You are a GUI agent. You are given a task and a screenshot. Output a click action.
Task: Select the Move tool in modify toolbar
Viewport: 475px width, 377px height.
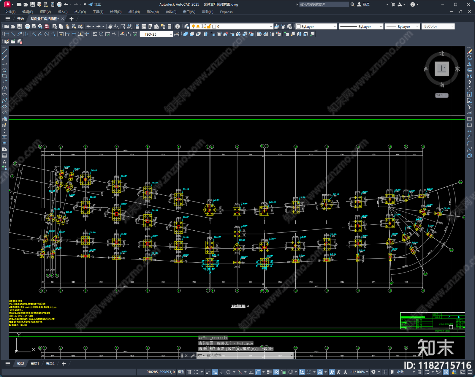[x=469, y=82]
